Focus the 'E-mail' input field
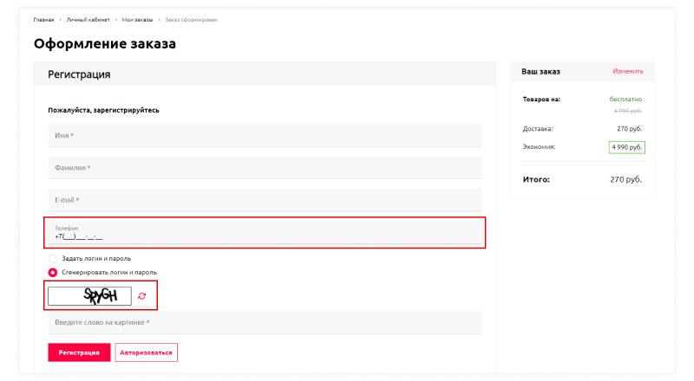 click(265, 200)
